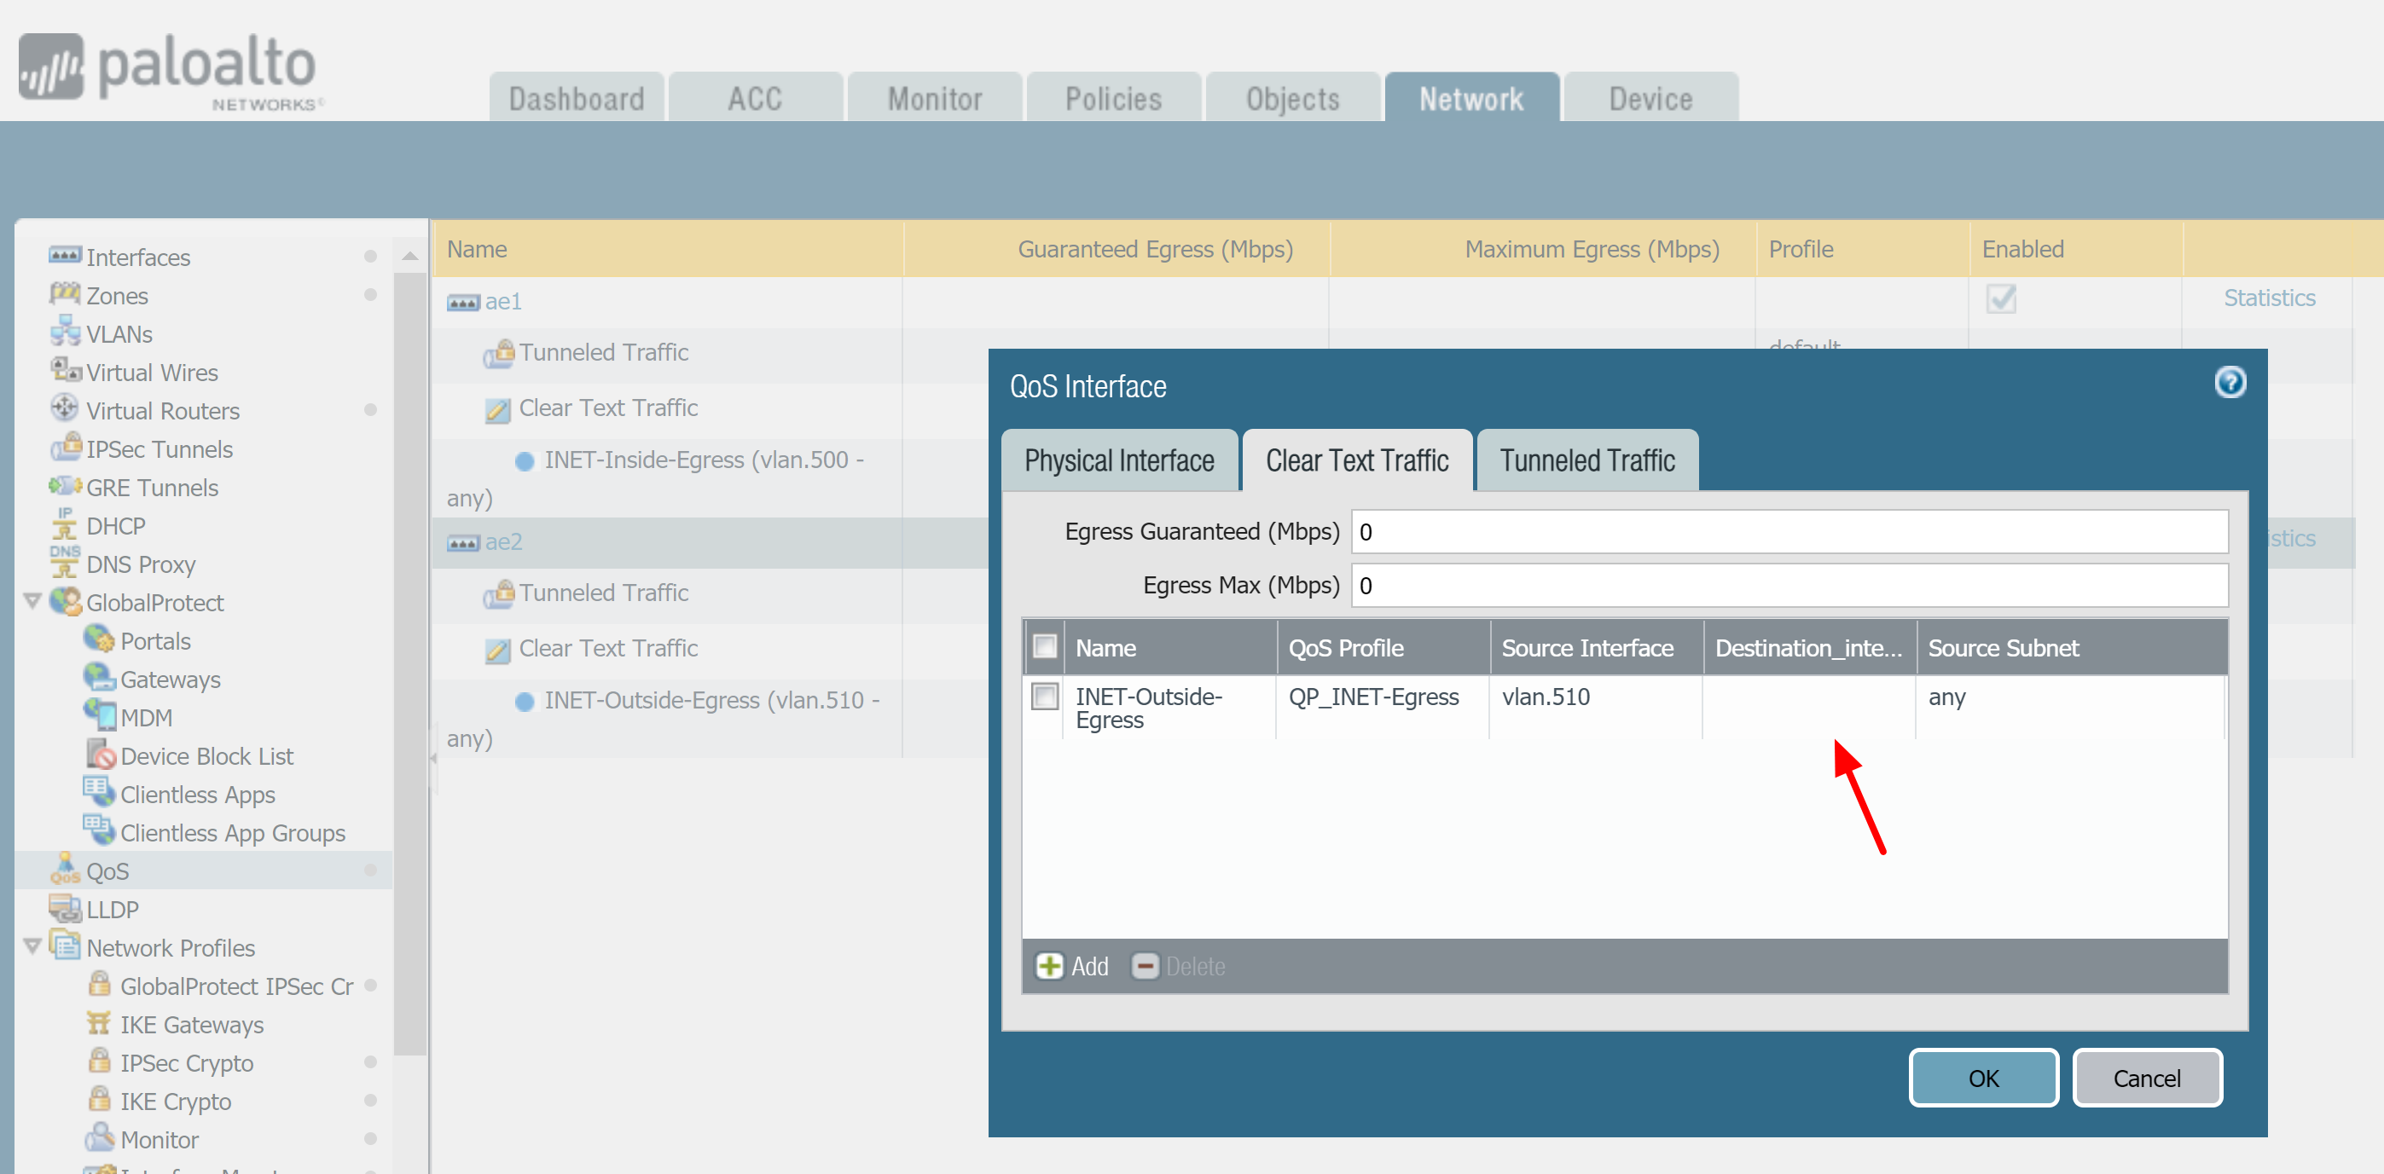Check the INET-Outside-Egress row checkbox
This screenshot has width=2384, height=1174.
coord(1045,697)
